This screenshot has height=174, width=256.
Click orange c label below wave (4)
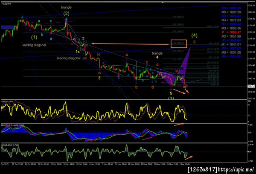(x=194, y=42)
